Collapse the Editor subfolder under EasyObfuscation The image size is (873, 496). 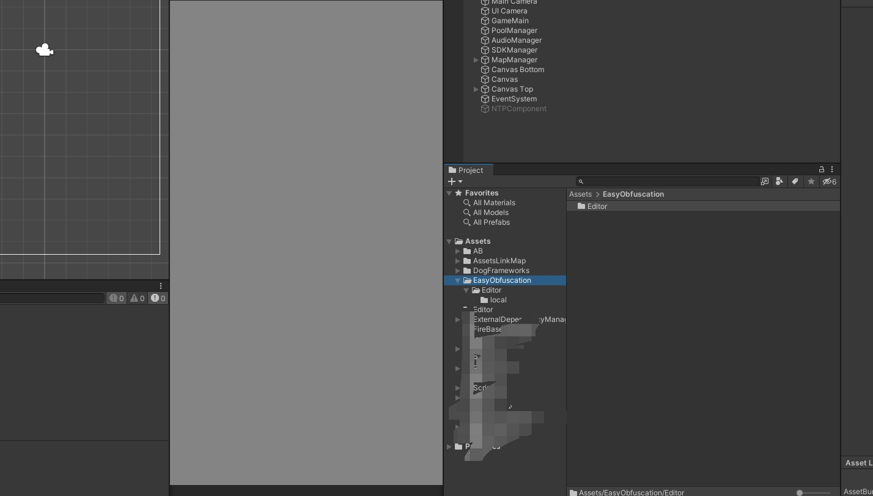[x=466, y=290]
